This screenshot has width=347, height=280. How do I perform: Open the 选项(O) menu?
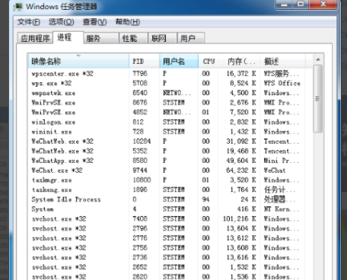pos(62,22)
